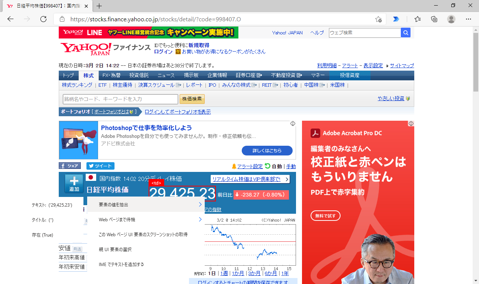
Task: Open the 株主優待 link
Action: 122,85
